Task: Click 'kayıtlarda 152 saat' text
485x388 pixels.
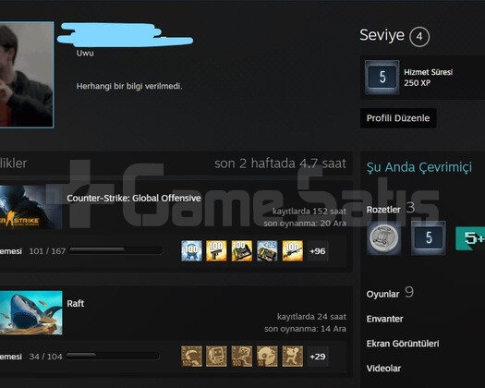Action: 309,212
